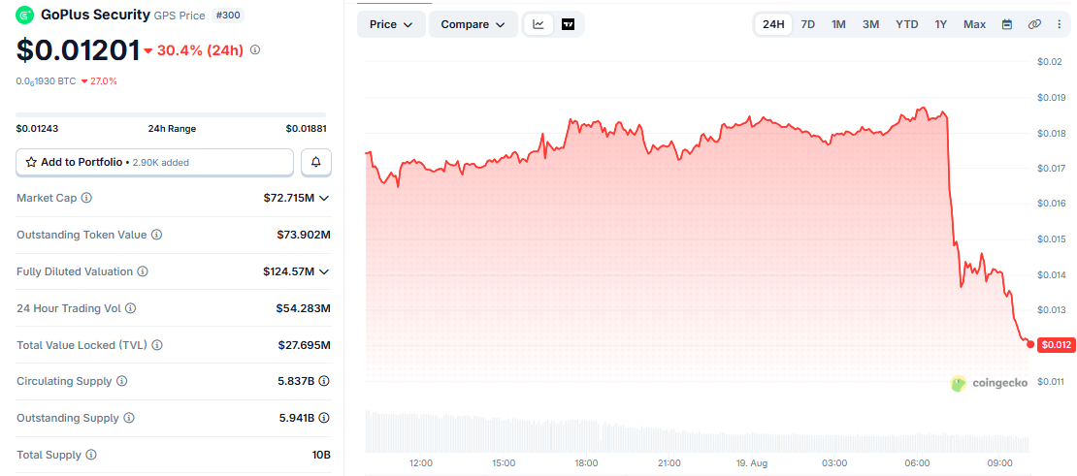Open Total Supply info icon
Image resolution: width=1077 pixels, height=476 pixels.
pyautogui.click(x=91, y=455)
